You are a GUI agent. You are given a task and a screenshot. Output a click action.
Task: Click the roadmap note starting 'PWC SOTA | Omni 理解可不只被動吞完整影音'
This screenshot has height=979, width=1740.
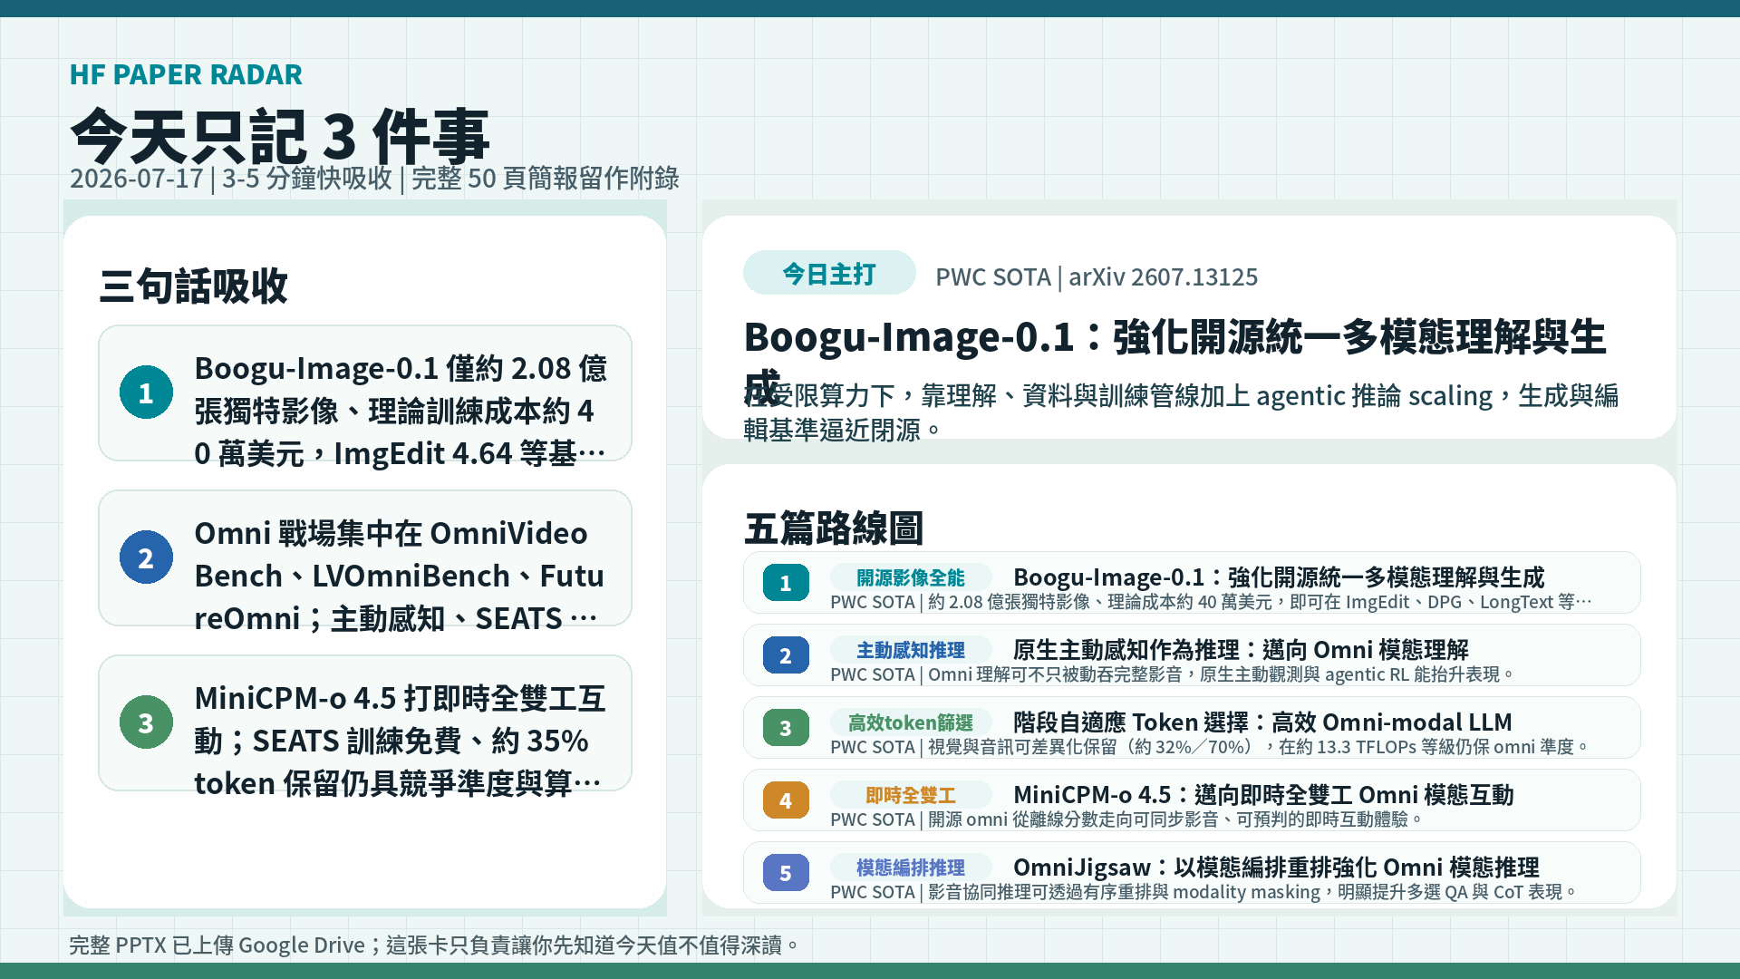point(1173,674)
